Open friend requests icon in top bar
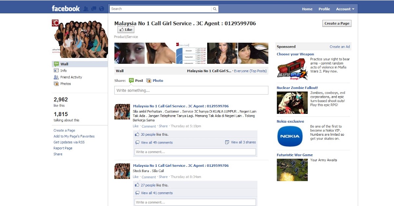394x206 pixels. point(86,9)
